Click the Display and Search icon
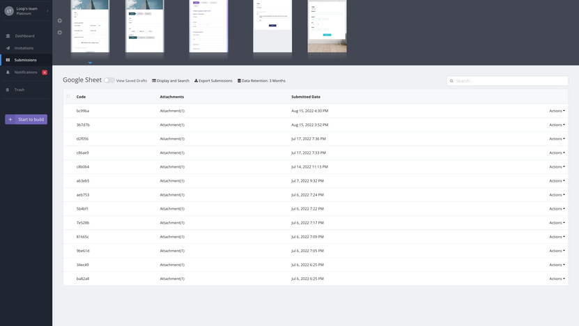This screenshot has height=326, width=579. point(154,81)
